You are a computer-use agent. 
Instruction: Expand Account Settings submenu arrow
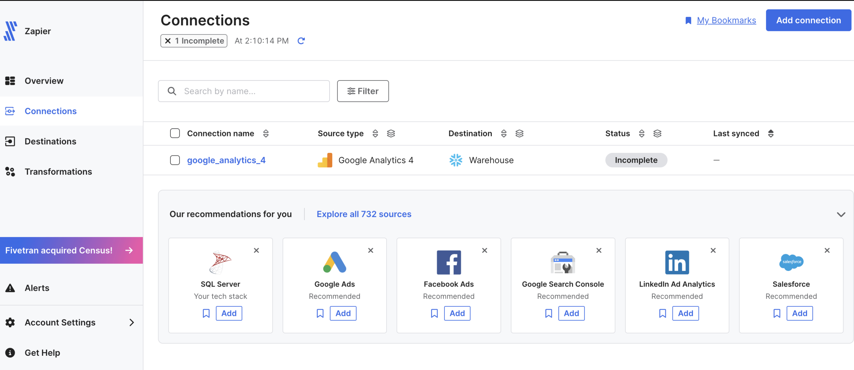(x=132, y=322)
